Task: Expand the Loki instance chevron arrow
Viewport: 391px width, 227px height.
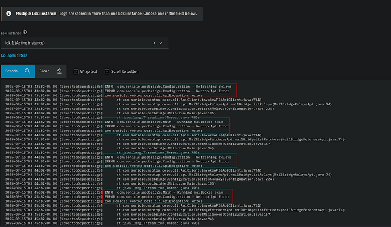Action: click(x=161, y=42)
